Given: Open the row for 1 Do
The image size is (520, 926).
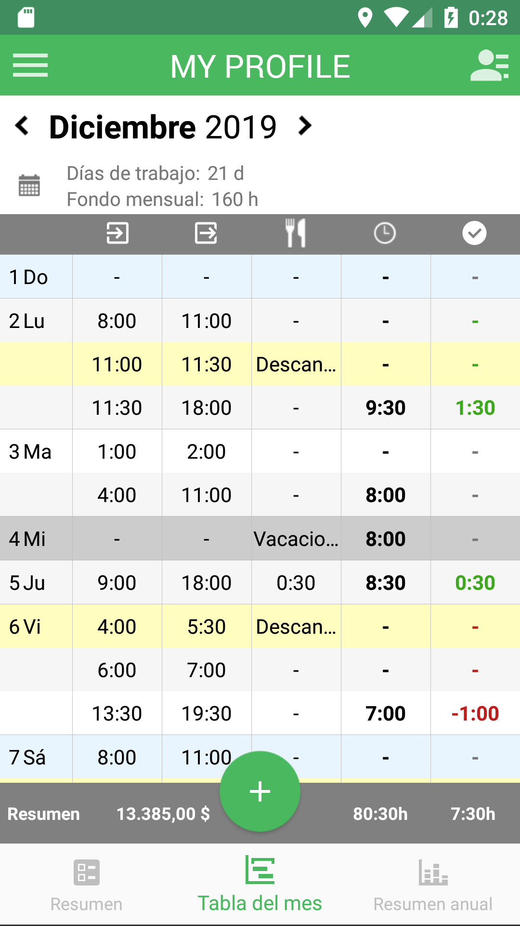Looking at the screenshot, I should click(x=260, y=277).
